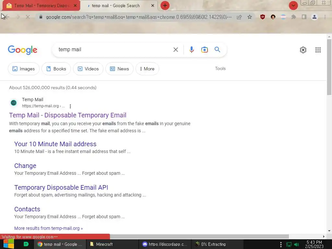This screenshot has height=249, width=332.
Task: Open the Temp Mail result three-dot menu
Action: tap(70, 106)
